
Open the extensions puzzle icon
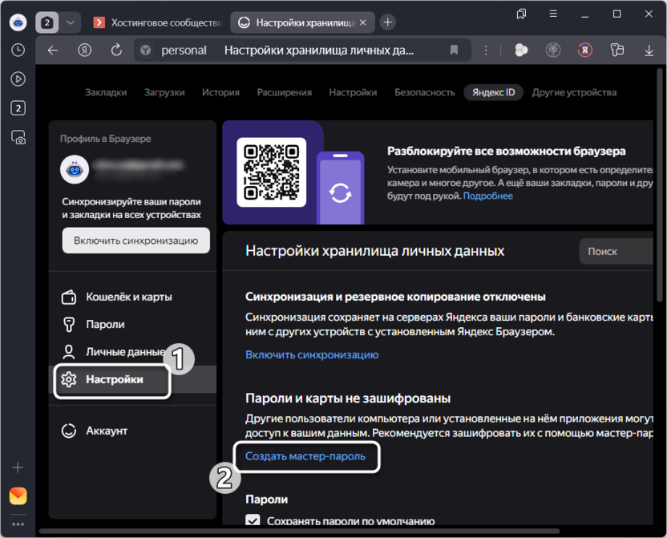pos(616,51)
